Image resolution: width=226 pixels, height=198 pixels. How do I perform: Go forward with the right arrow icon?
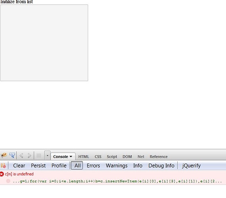point(29,156)
